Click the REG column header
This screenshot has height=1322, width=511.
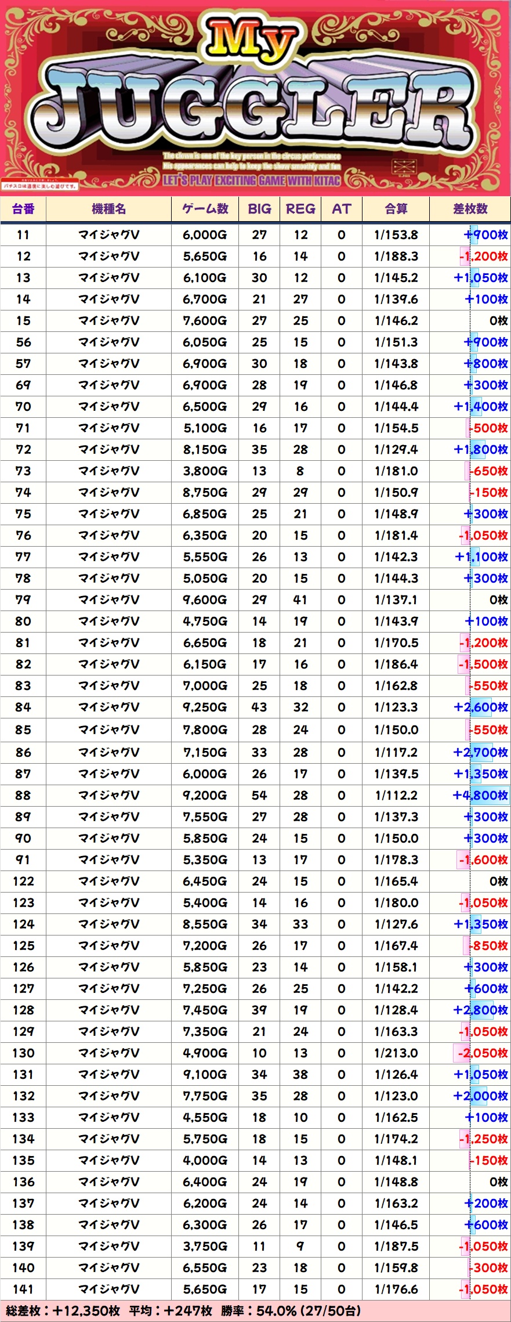[300, 209]
